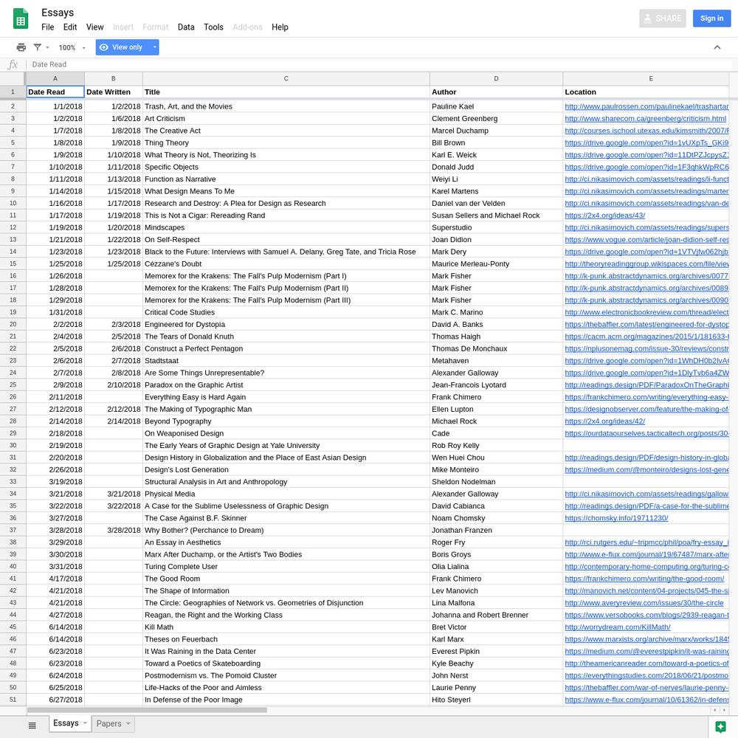The image size is (738, 738).
Task: Click the filter icon in toolbar
Action: point(38,47)
